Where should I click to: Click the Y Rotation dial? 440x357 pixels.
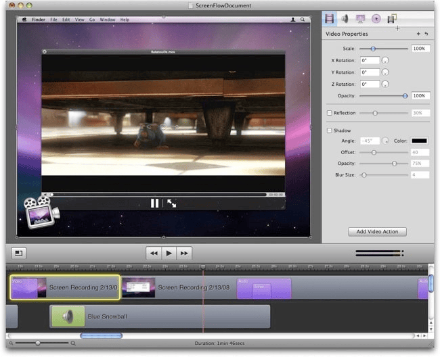point(385,72)
